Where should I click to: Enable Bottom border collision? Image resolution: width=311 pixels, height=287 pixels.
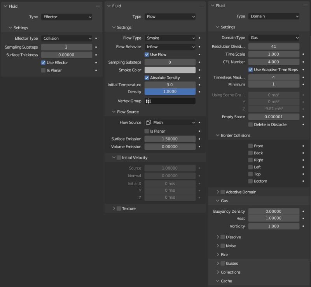pyautogui.click(x=250, y=181)
